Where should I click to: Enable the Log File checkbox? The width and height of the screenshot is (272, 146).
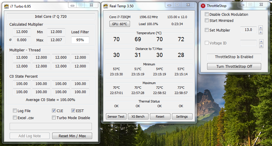15,111
